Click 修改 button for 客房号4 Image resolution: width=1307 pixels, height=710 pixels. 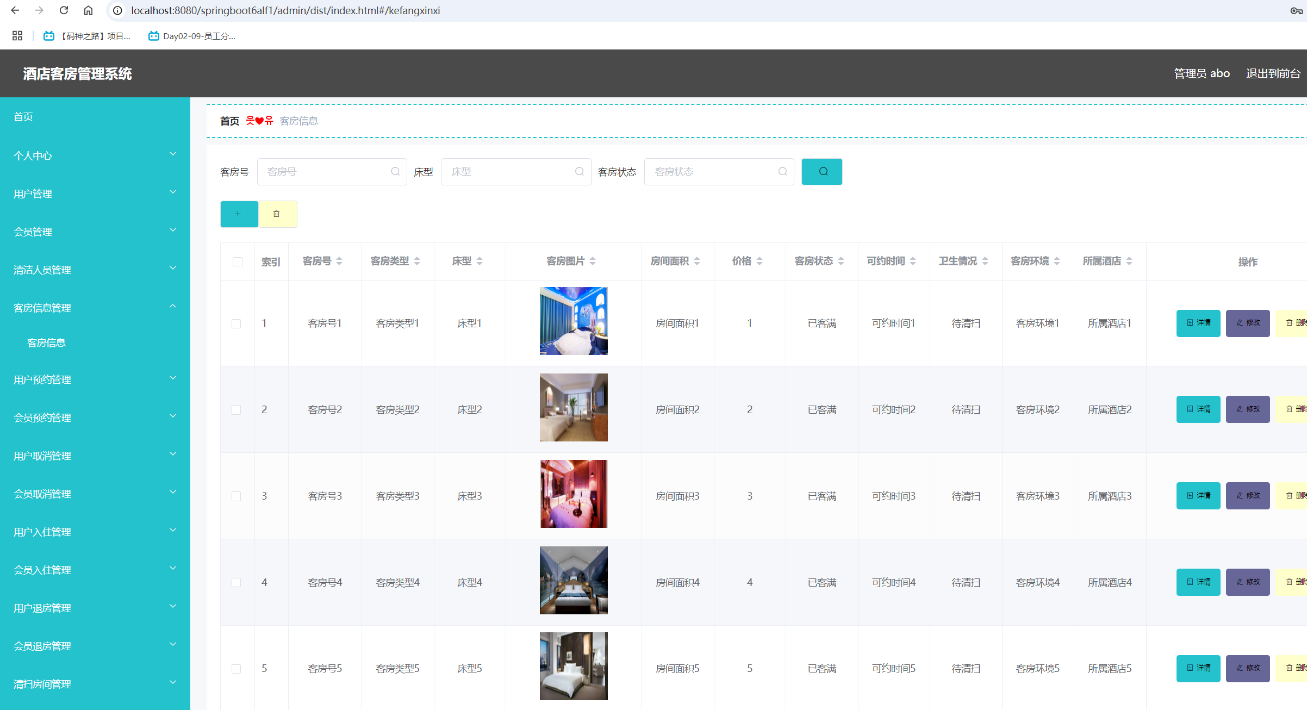pyautogui.click(x=1247, y=582)
